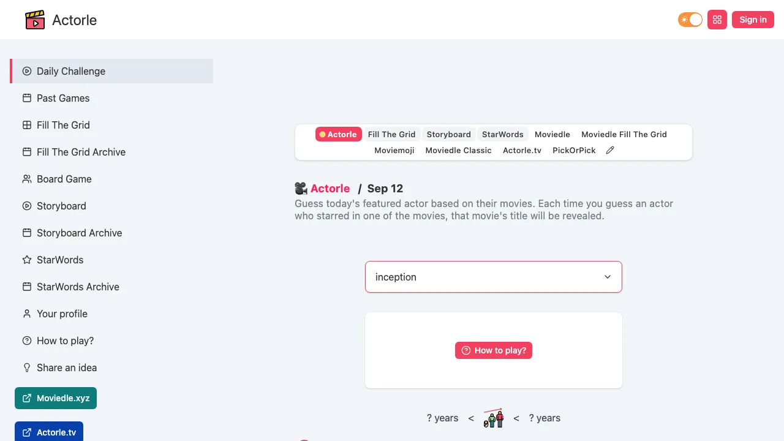Expand the actor guess dropdown chevron

[608, 277]
